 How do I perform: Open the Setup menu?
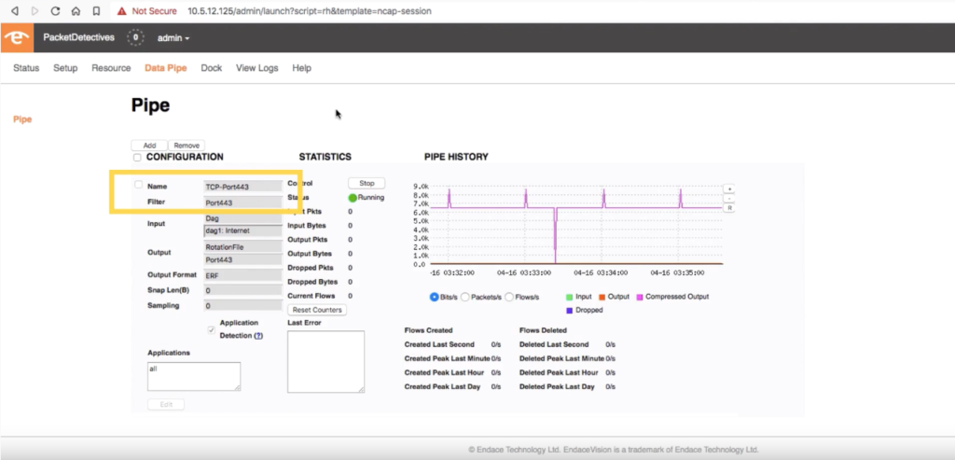pos(65,67)
